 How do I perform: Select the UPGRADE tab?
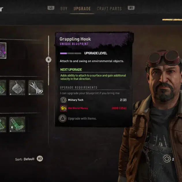pyautogui.click(x=82, y=9)
